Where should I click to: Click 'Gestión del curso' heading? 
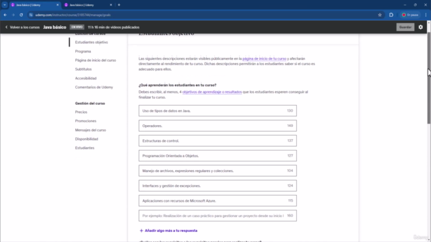[x=90, y=104]
